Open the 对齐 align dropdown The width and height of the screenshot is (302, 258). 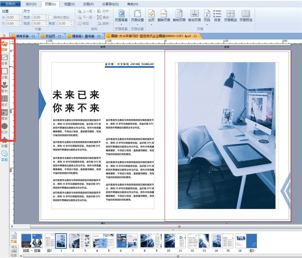click(x=104, y=11)
